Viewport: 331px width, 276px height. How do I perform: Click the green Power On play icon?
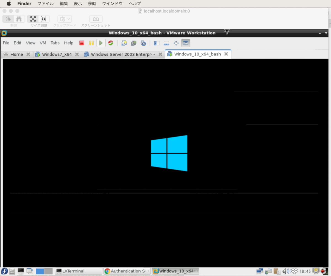tap(101, 43)
